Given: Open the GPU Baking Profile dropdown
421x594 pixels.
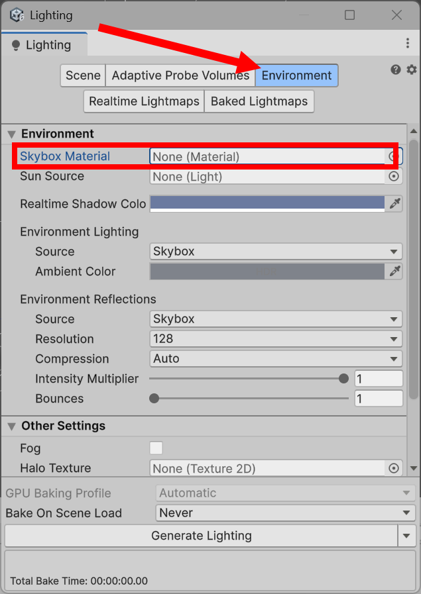Looking at the screenshot, I should point(286,493).
